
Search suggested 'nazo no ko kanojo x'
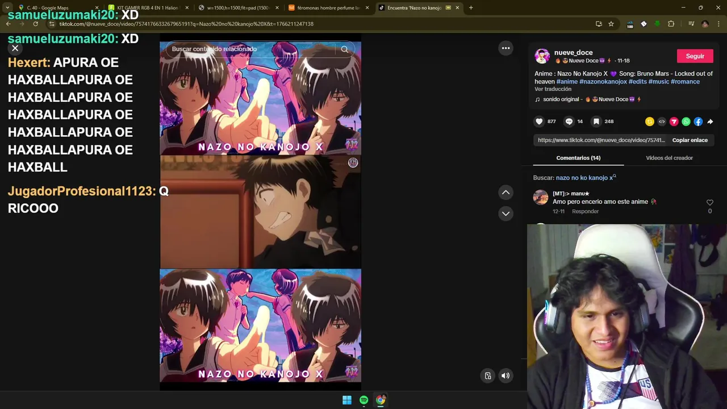tap(586, 178)
